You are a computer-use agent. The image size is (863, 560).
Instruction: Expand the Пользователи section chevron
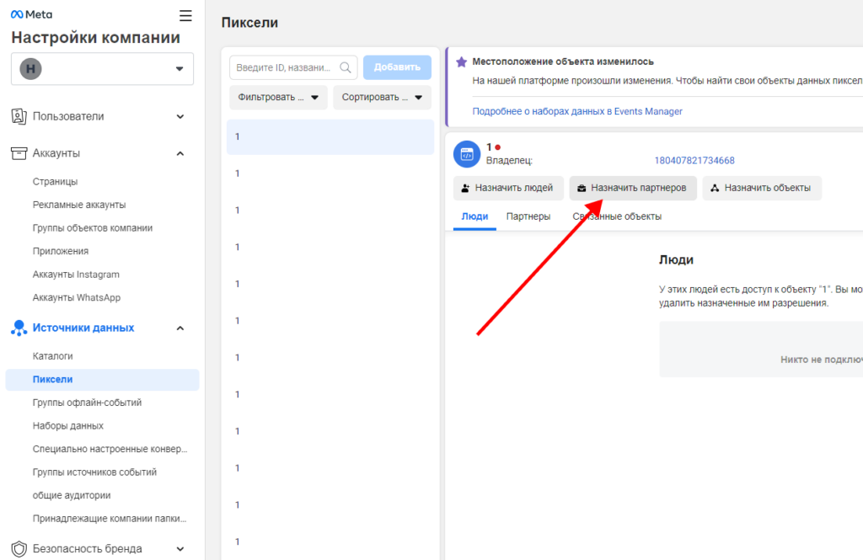coord(180,116)
